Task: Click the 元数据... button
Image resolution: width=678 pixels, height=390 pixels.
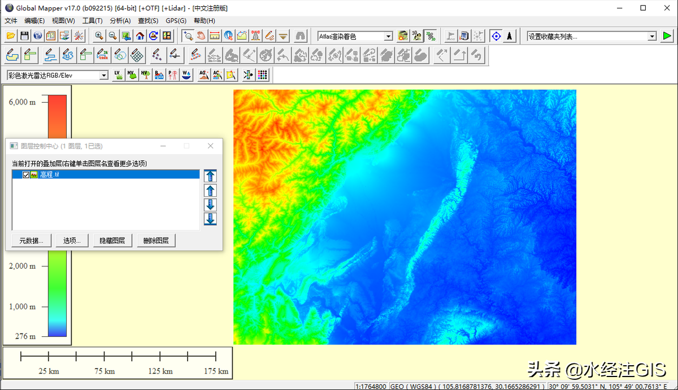Action: (32, 240)
